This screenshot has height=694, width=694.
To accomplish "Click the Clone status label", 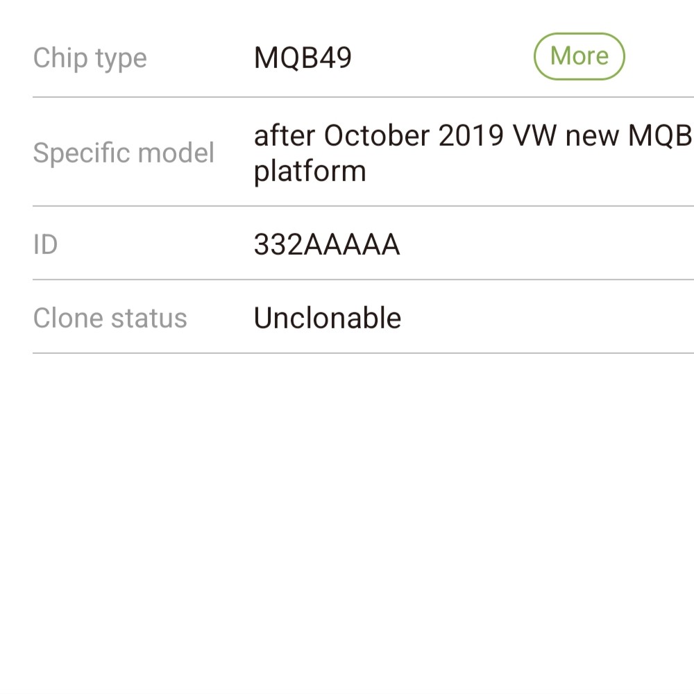I will [110, 318].
